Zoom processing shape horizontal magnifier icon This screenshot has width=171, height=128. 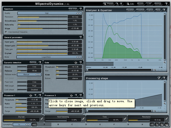coord(155,111)
